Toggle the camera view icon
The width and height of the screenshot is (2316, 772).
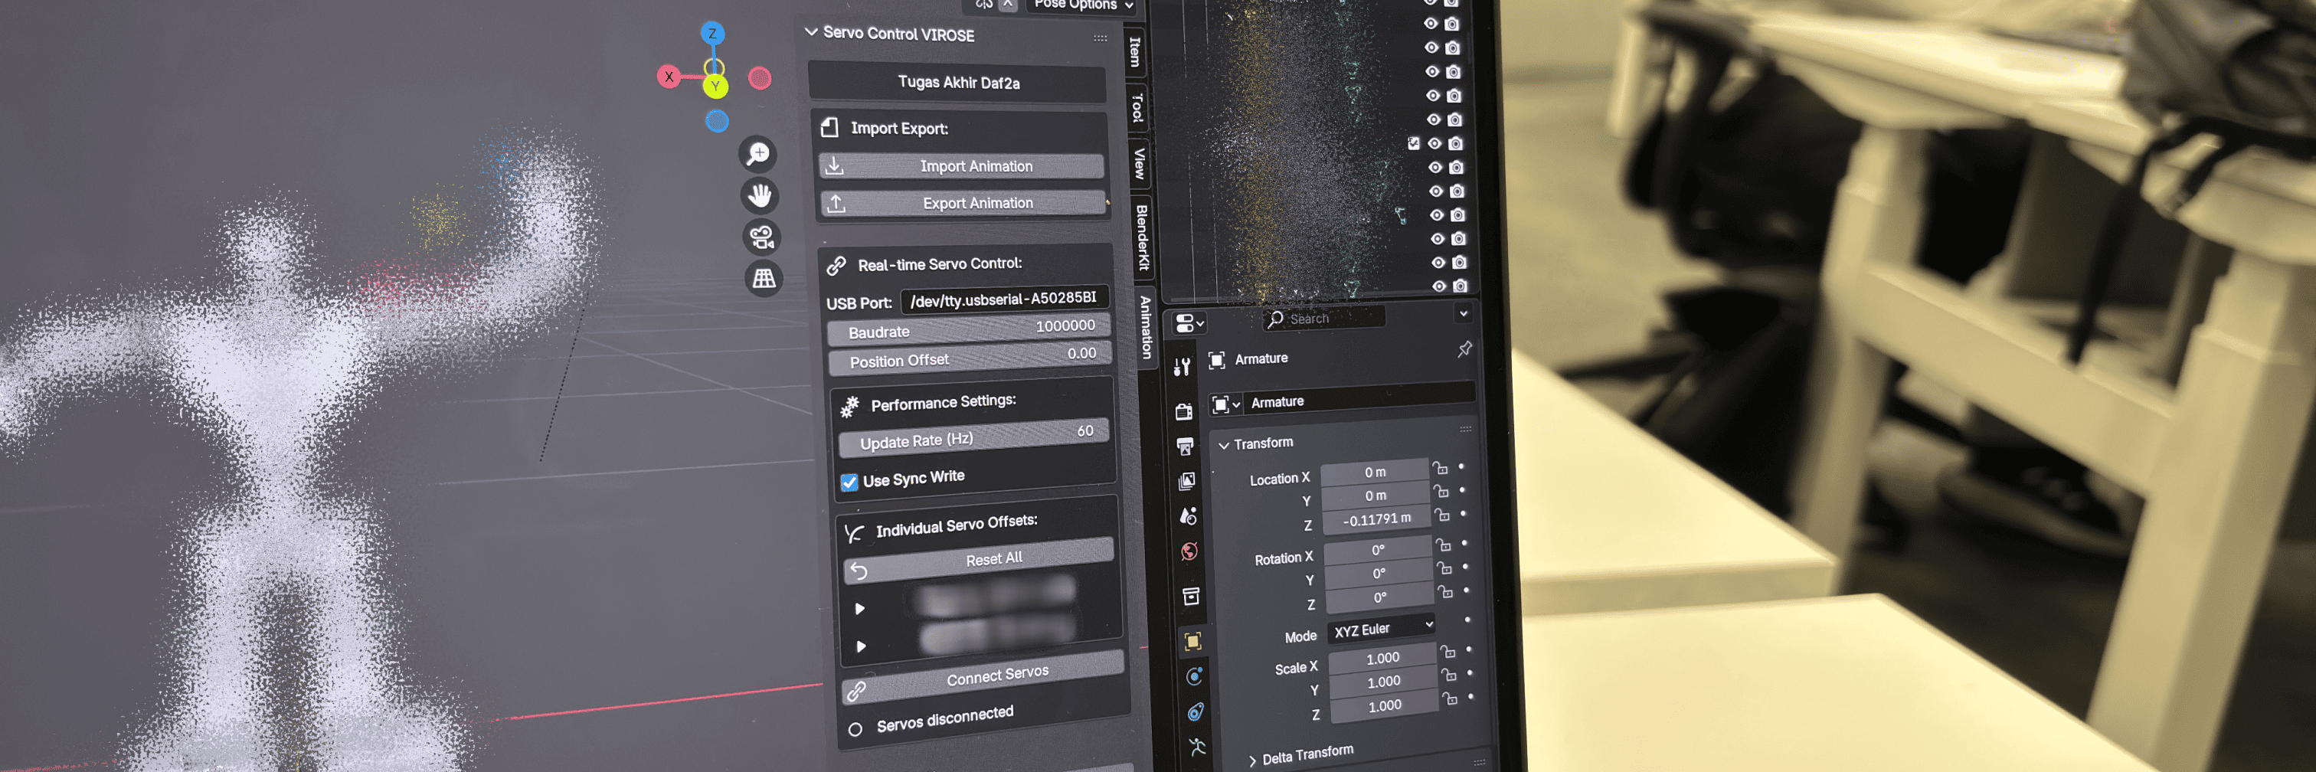(x=761, y=237)
